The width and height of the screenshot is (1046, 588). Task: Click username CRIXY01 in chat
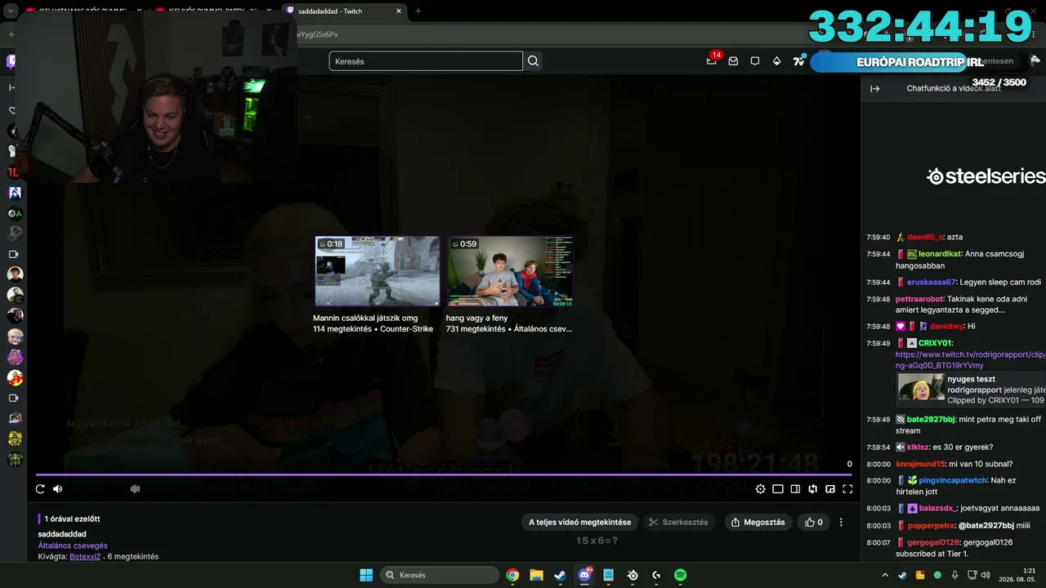[x=936, y=344]
